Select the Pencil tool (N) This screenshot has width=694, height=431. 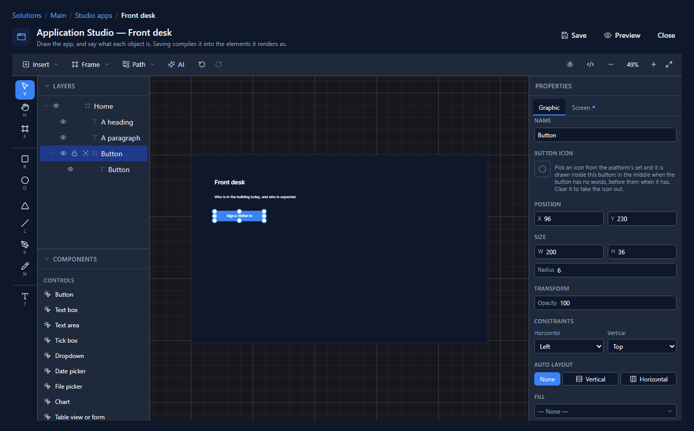[x=25, y=269]
